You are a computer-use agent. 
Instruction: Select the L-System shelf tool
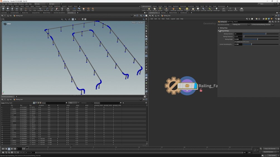(74, 9)
